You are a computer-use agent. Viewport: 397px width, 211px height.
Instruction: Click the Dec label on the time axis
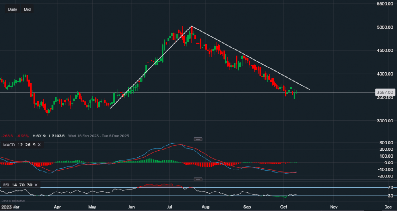[x=388, y=207]
